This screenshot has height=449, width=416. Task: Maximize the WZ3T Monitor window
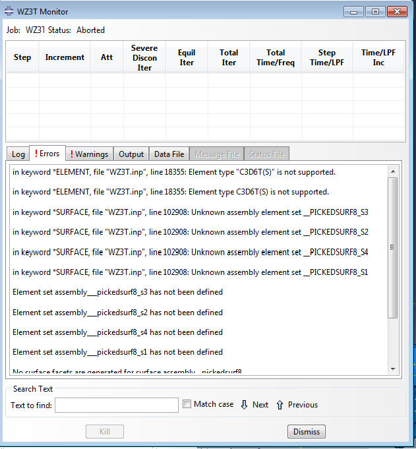pyautogui.click(x=375, y=12)
